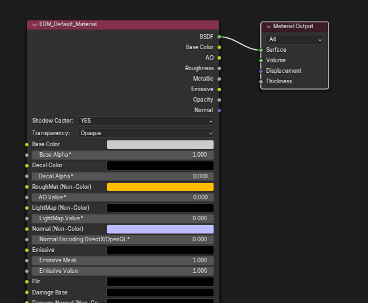
Task: Collapse the Material Output node
Action: coord(269,26)
